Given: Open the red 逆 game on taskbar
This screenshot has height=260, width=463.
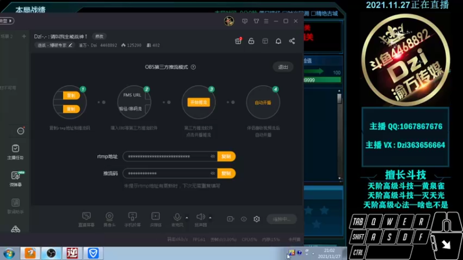Looking at the screenshot, I should click(72, 253).
